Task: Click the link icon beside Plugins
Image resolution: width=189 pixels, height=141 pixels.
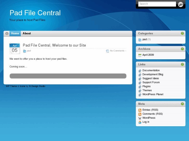Action: click(140, 87)
